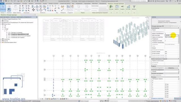
Task: Click the Revit application R logo button
Action: tap(1, 1)
